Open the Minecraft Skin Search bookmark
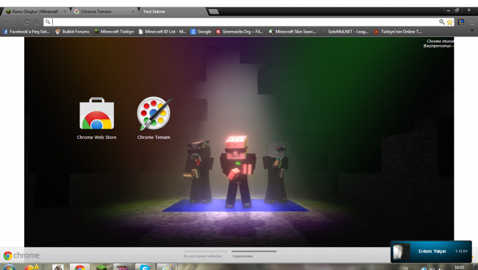Image resolution: width=478 pixels, height=270 pixels. tap(292, 32)
